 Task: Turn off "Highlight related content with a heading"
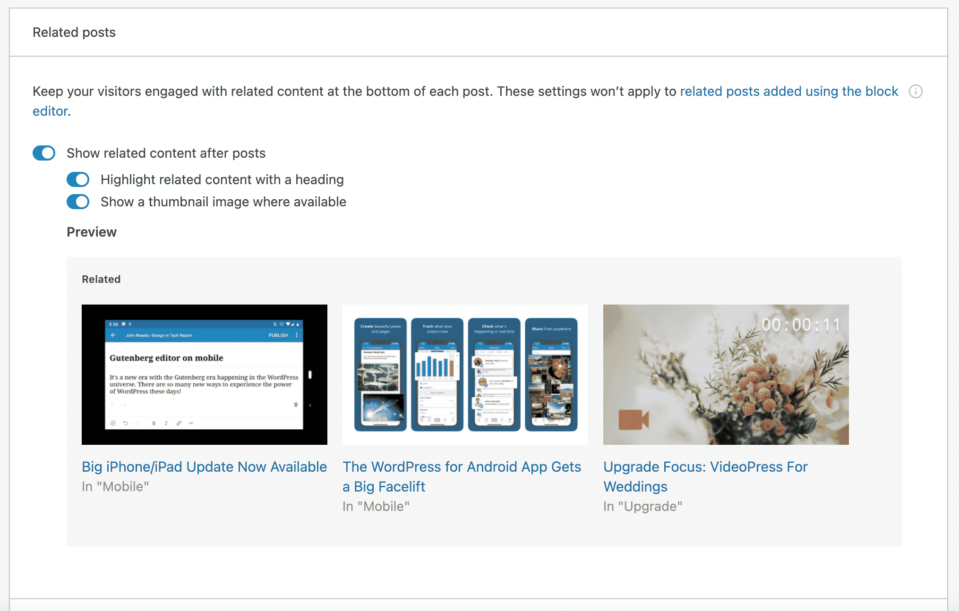point(78,179)
